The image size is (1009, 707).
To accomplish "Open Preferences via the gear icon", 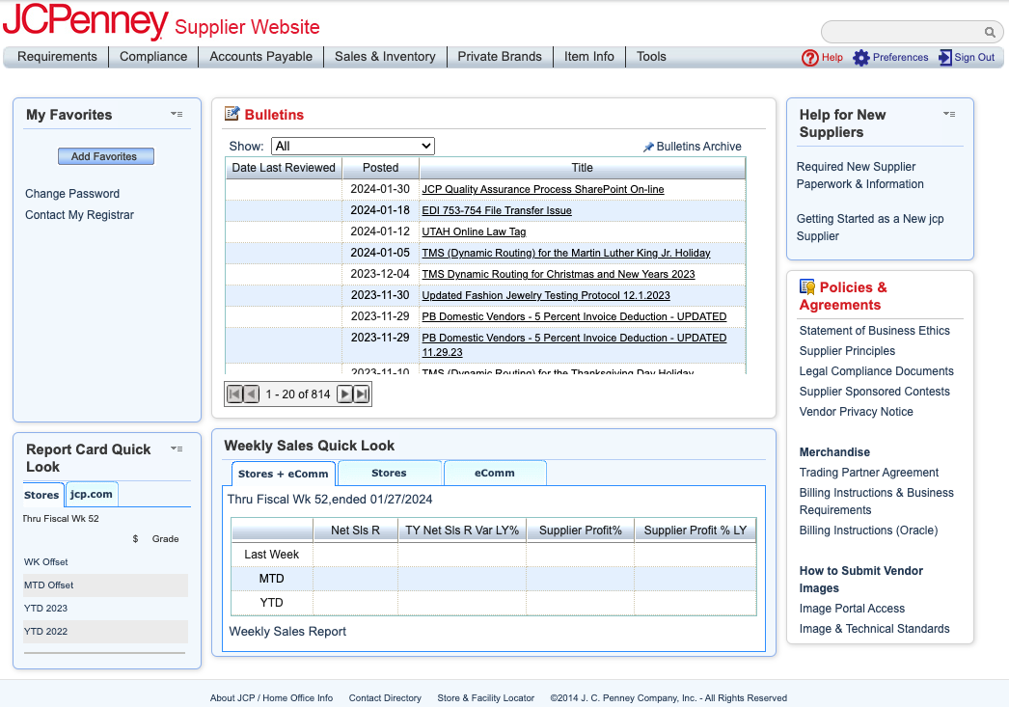I will click(861, 58).
